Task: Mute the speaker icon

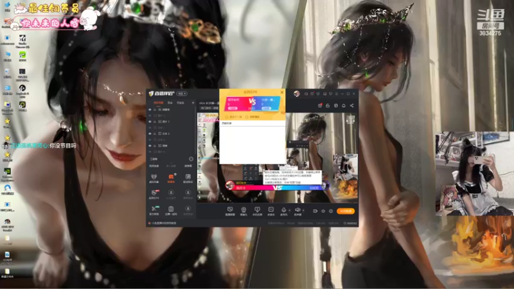Action: 297,209
